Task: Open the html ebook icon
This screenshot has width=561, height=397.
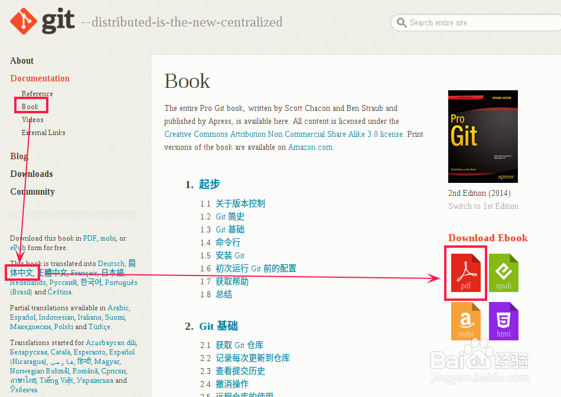Action: [x=505, y=321]
